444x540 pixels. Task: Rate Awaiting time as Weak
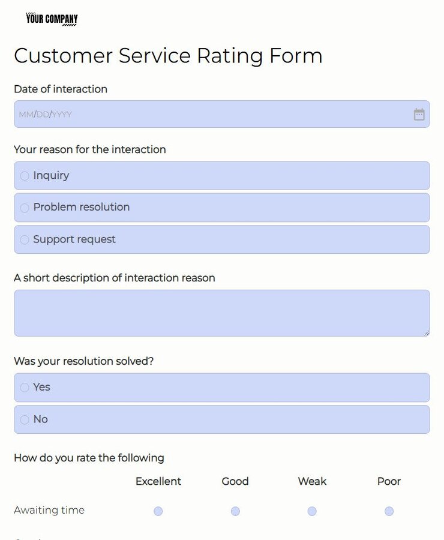pyautogui.click(x=311, y=511)
